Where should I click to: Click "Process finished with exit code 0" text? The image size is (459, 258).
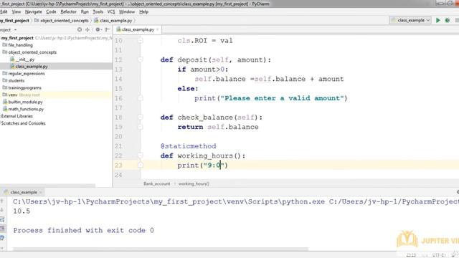point(83,230)
